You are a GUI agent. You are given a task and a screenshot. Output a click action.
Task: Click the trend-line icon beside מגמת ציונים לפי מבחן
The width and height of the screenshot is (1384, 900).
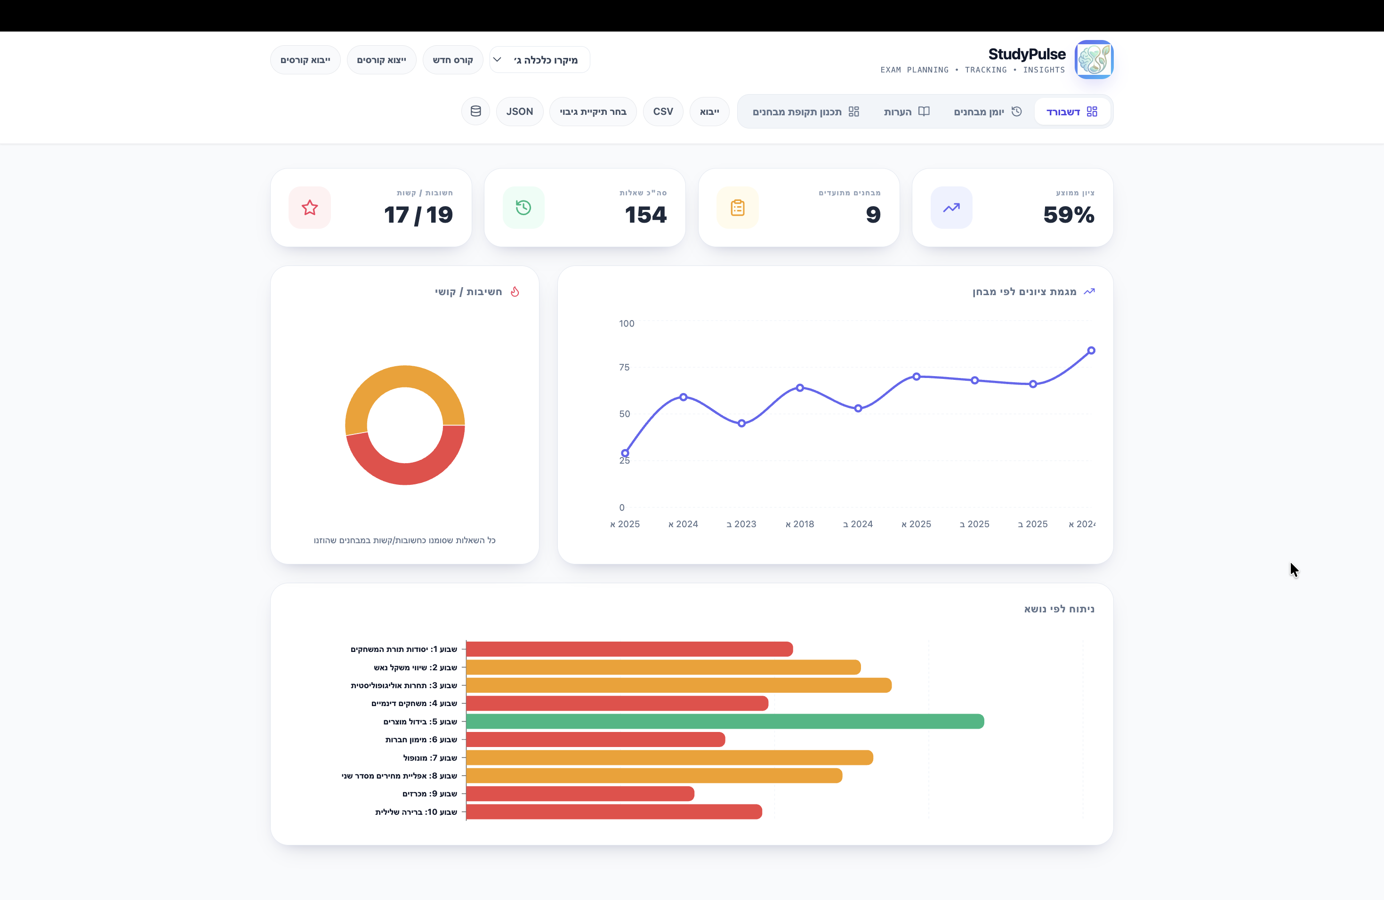coord(1090,291)
